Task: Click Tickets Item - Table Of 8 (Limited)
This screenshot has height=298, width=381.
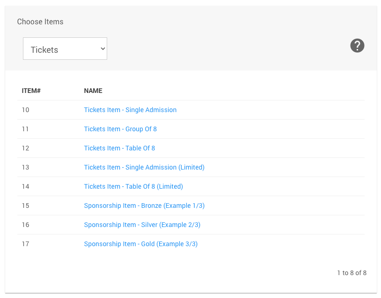Action: click(x=133, y=186)
